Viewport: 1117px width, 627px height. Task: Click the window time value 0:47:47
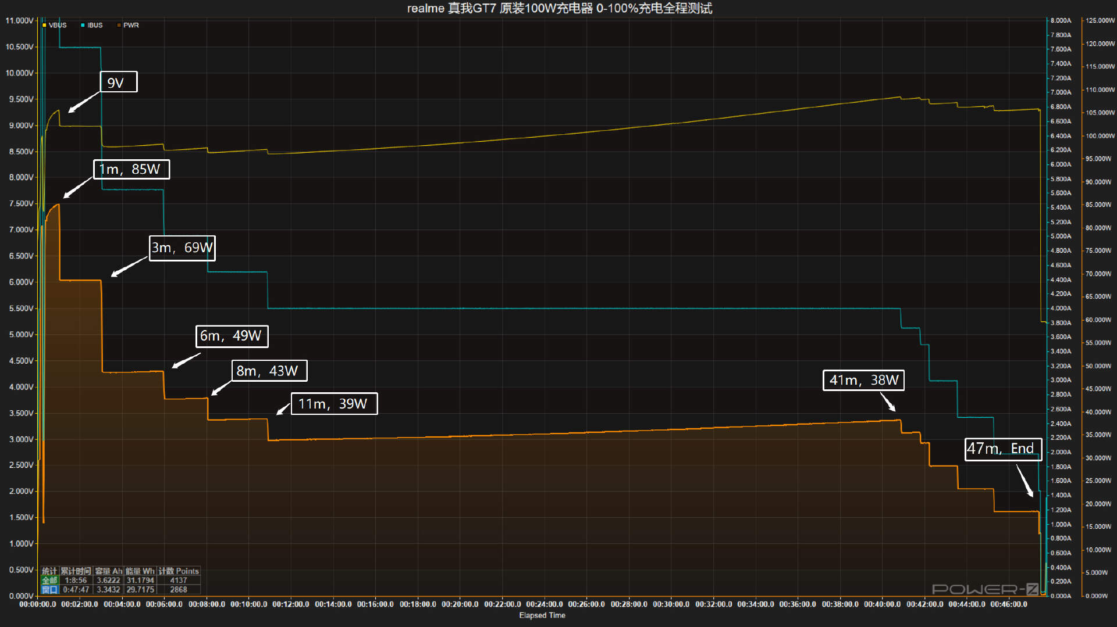click(76, 589)
